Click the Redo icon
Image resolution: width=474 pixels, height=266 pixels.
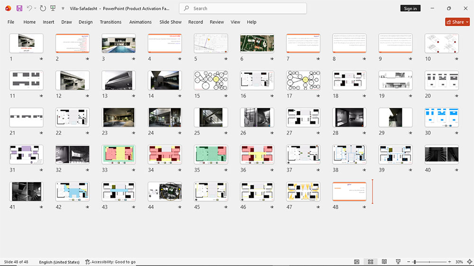pos(43,9)
